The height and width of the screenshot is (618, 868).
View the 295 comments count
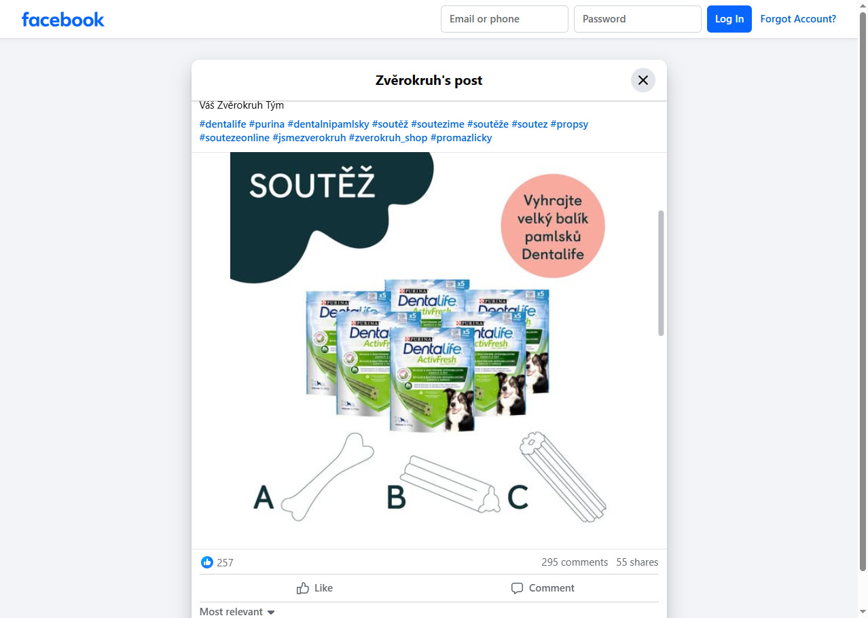575,562
